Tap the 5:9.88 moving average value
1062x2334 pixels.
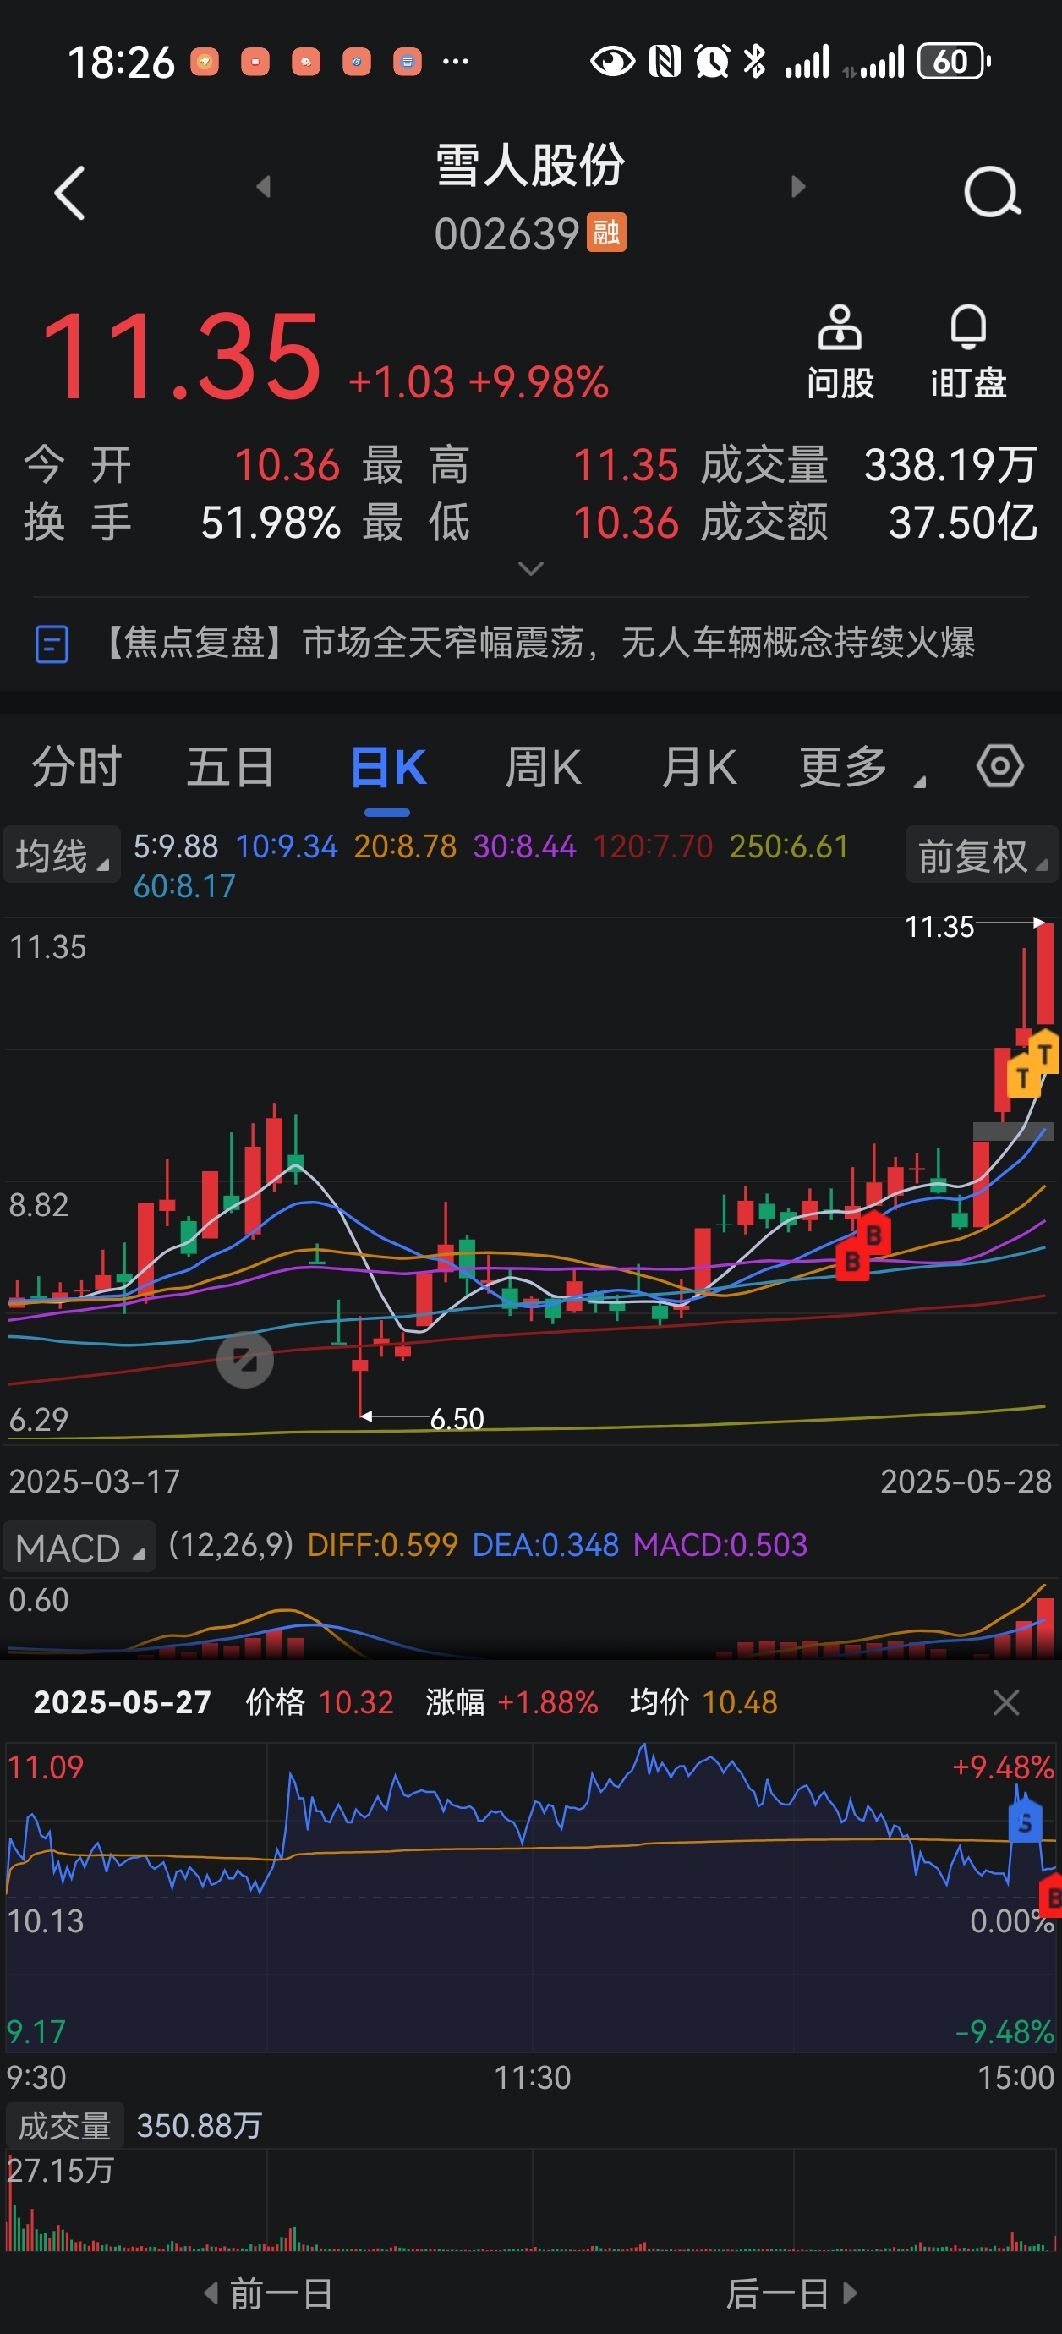tap(176, 846)
